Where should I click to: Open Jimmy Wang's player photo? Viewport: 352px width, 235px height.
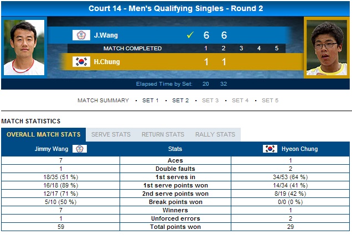(x=24, y=48)
